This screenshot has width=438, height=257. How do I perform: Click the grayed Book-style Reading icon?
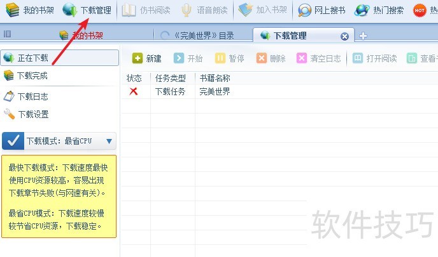point(129,10)
